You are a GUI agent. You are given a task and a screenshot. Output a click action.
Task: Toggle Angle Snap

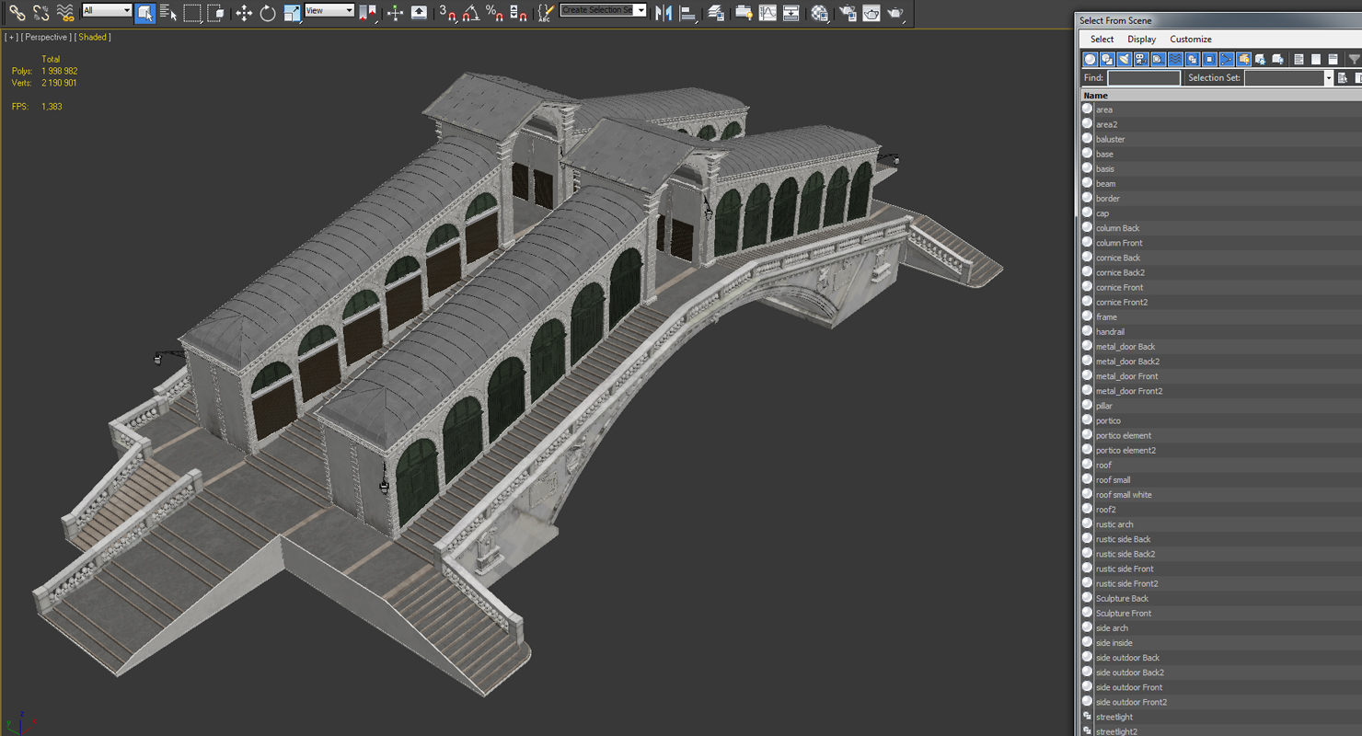pos(471,13)
